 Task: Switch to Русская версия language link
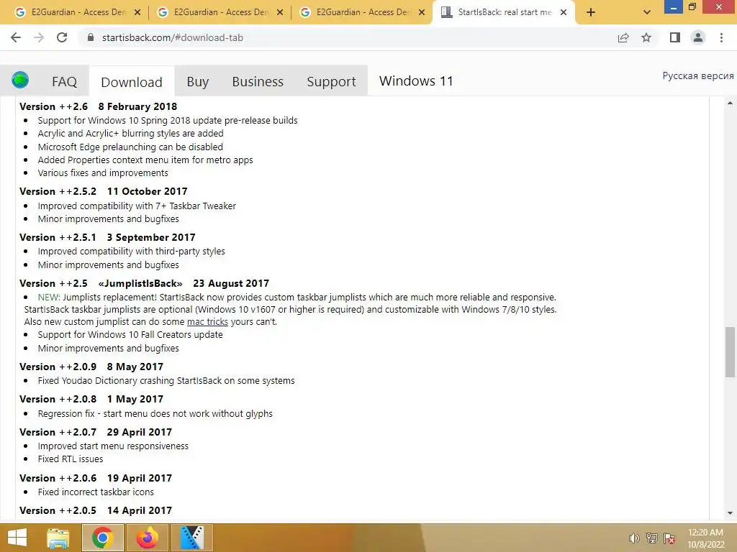pos(698,76)
